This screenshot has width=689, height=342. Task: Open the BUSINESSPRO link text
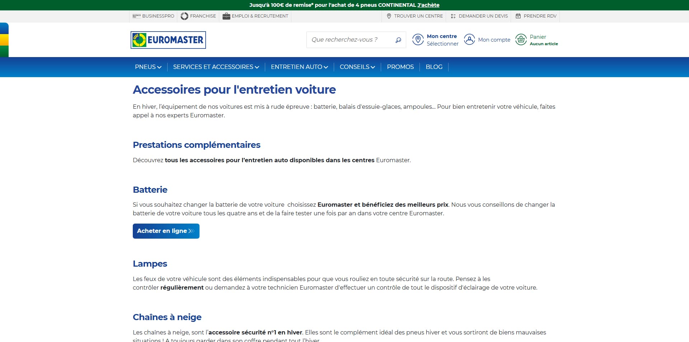[158, 16]
